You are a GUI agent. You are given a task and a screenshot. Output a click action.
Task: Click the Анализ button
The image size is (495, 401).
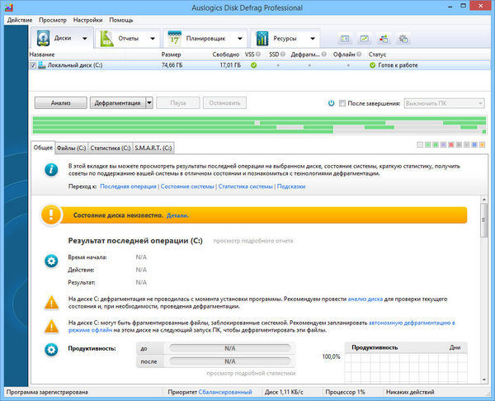[60, 103]
